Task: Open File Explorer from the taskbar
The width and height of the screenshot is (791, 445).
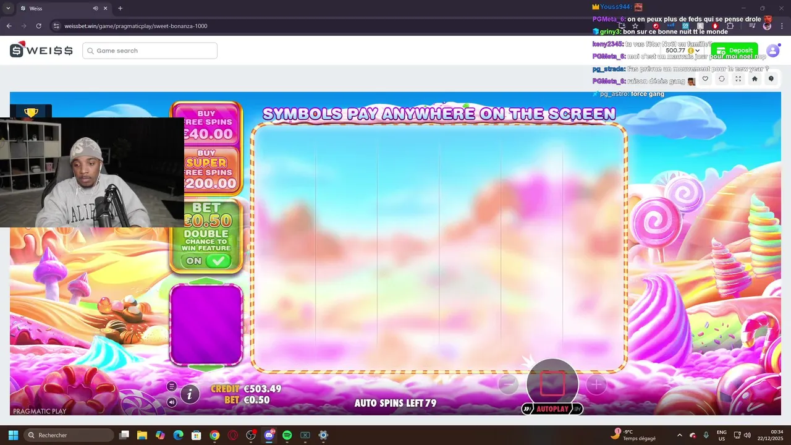Action: point(142,435)
